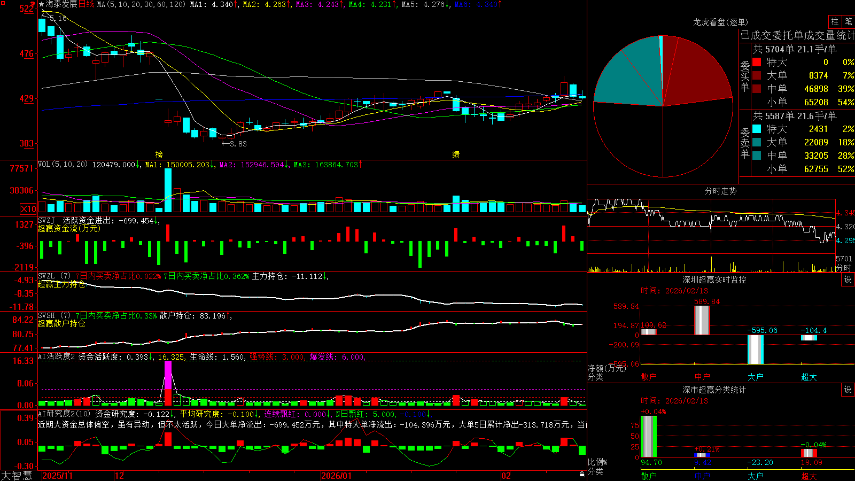Click the 589.84 中户 bar in 实时监控 chart
Screen dimensions: 855x481
tap(702, 320)
